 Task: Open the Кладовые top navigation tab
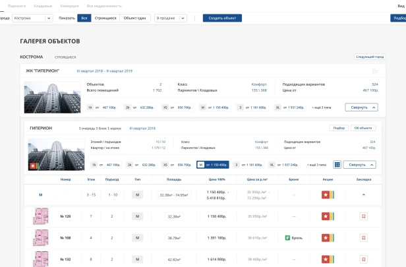coord(43,5)
